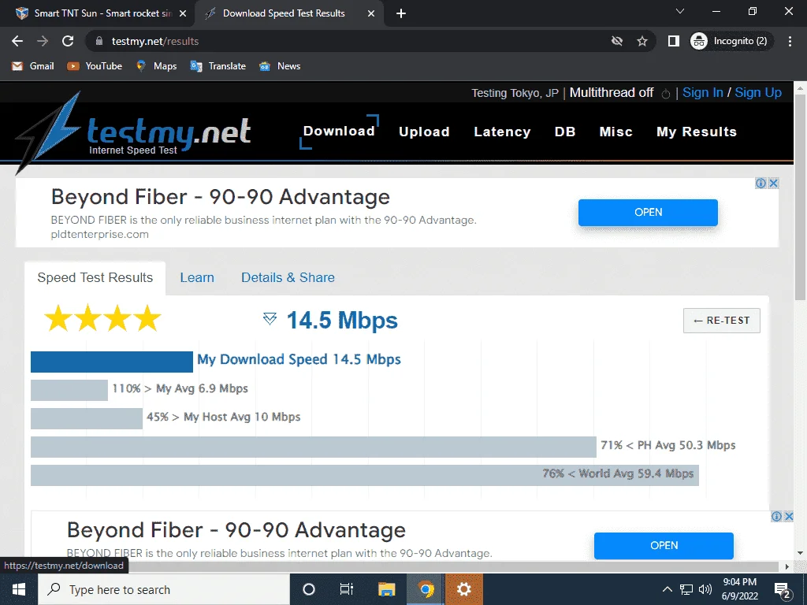Open Cortana circle icon on taskbar

pyautogui.click(x=309, y=589)
